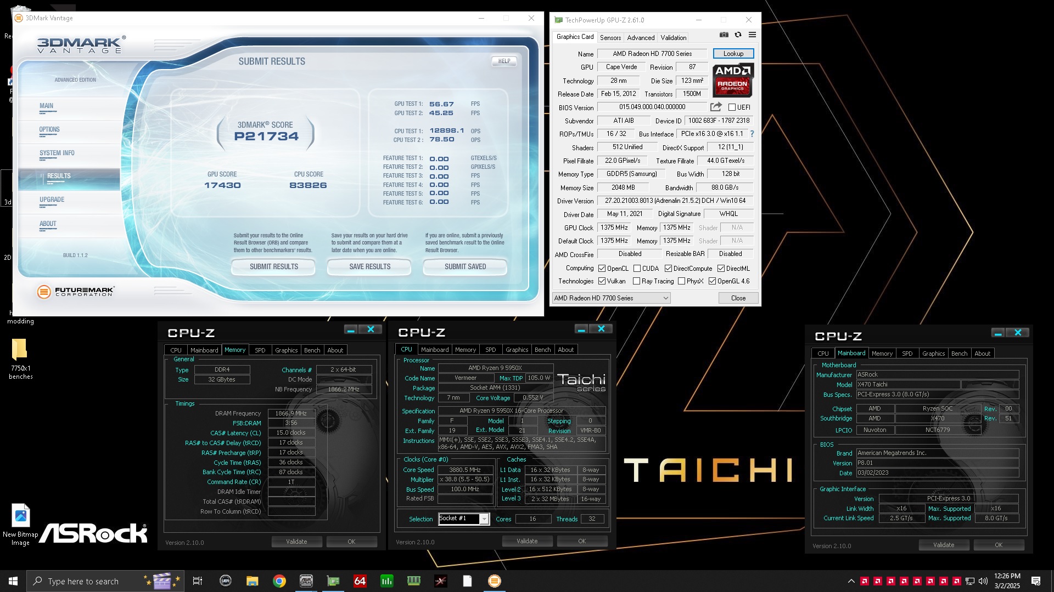Viewport: 1054px width, 592px height.
Task: Click Validate in the Memory CPU-Z window
Action: click(296, 542)
